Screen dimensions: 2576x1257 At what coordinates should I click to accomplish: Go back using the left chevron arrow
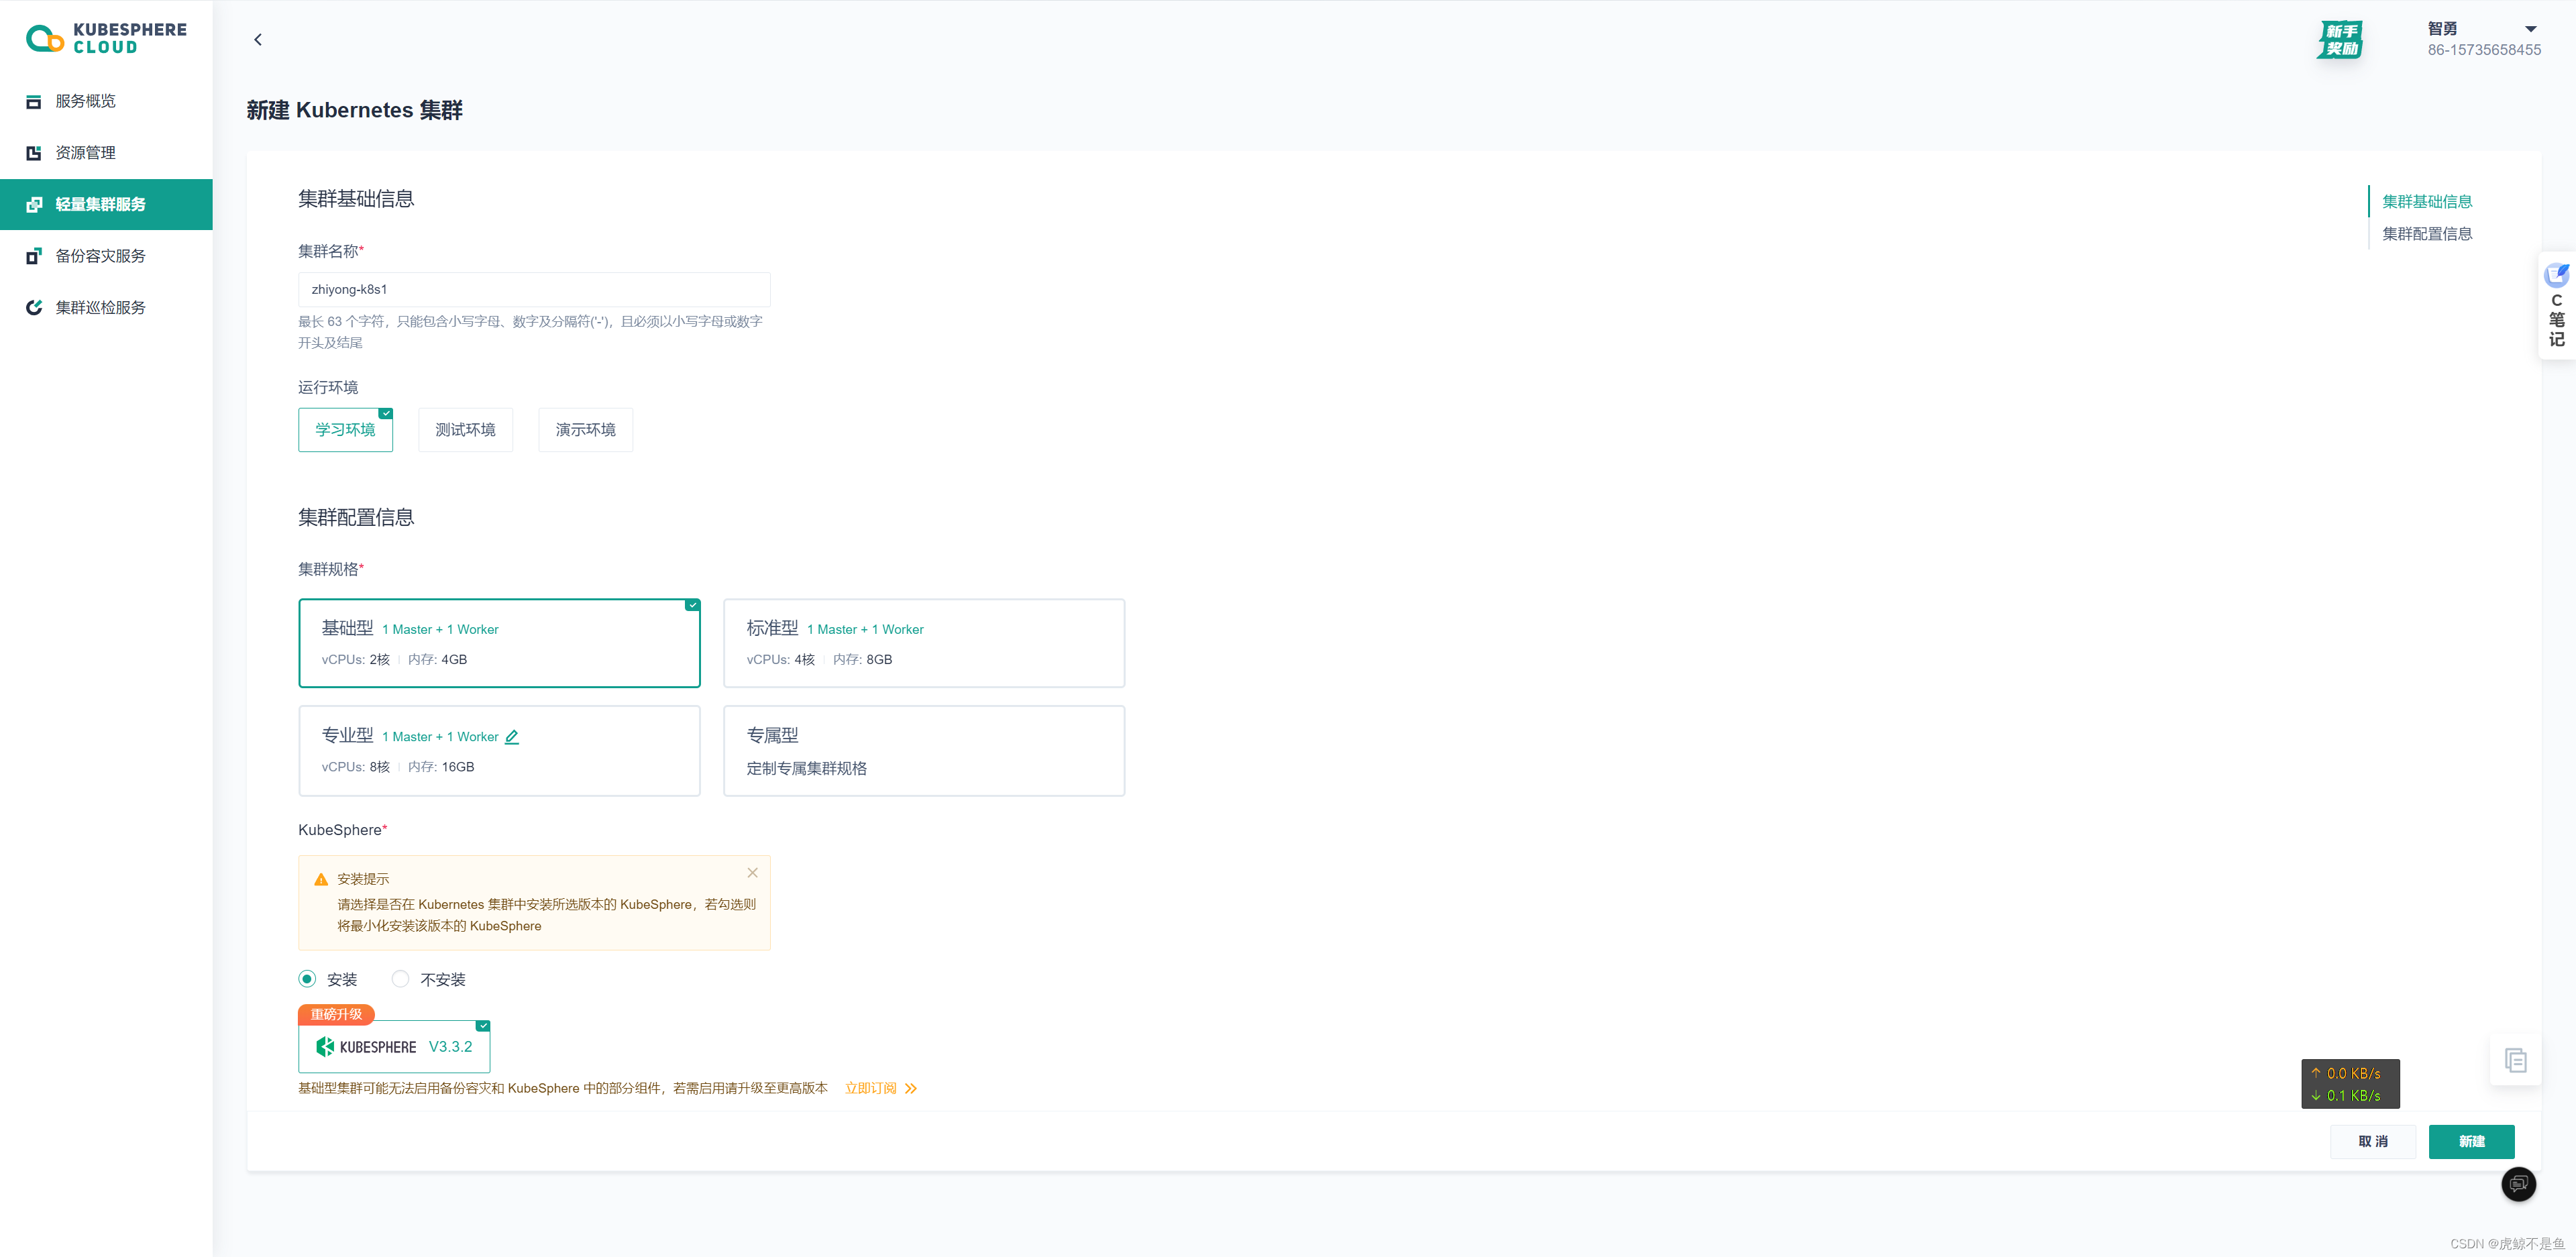click(258, 39)
